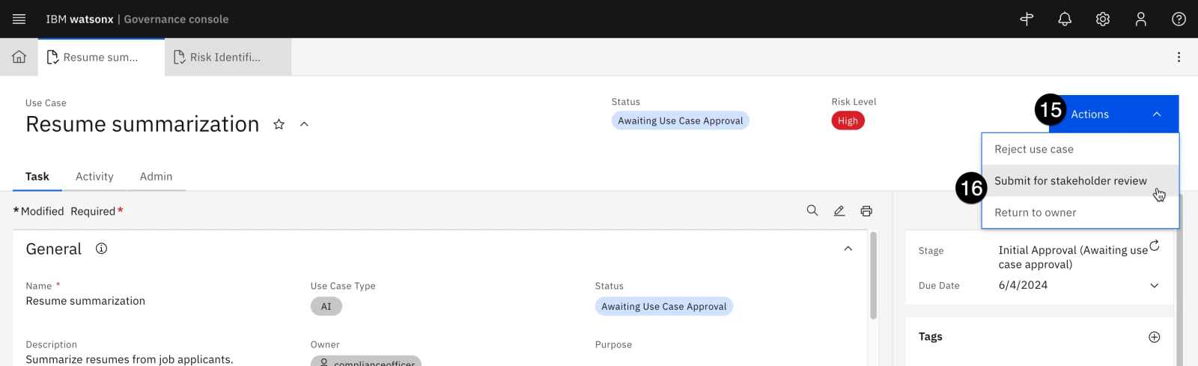The image size is (1198, 366).
Task: Go to the home tab icon
Action: pyautogui.click(x=19, y=57)
